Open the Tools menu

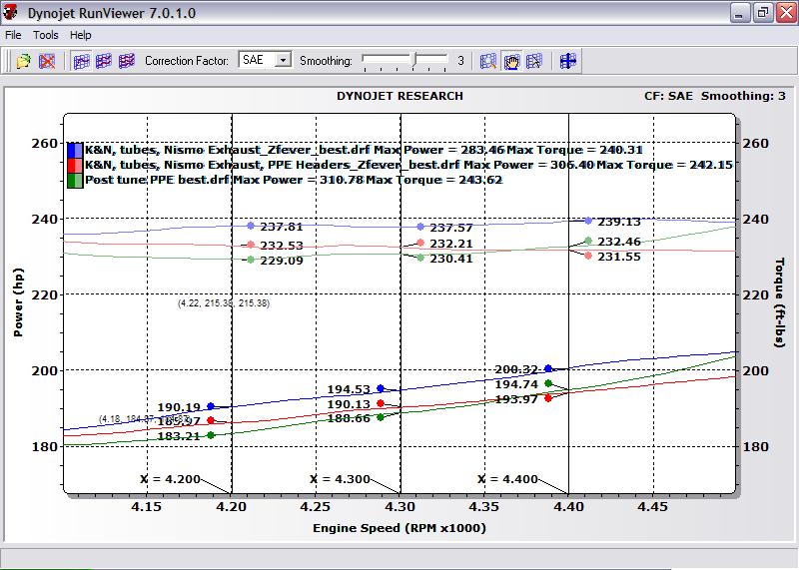[46, 35]
